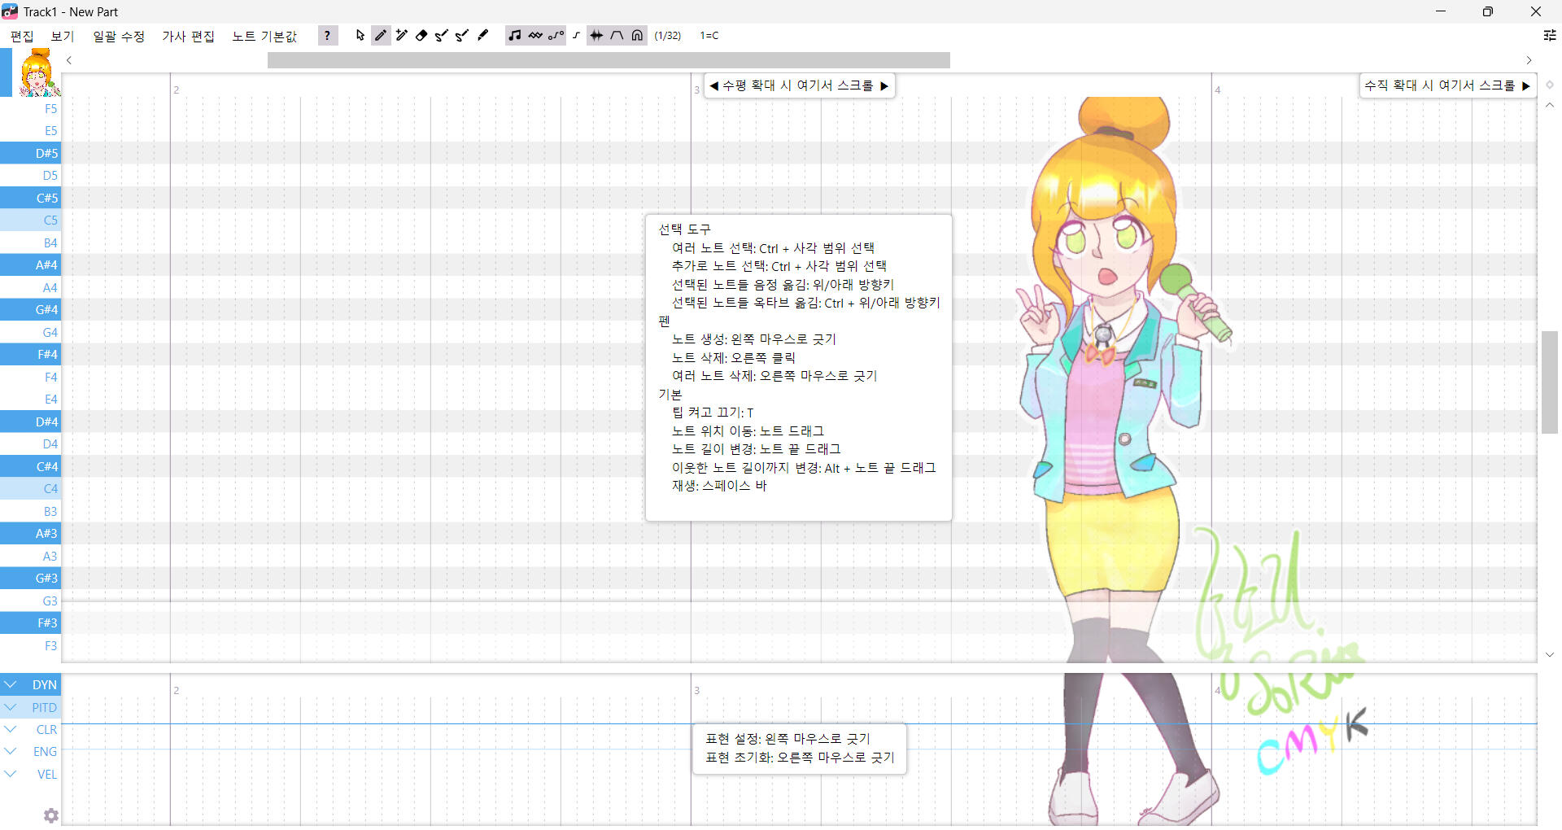1562x830 pixels.
Task: Toggle the note tone music icon
Action: [x=514, y=35]
